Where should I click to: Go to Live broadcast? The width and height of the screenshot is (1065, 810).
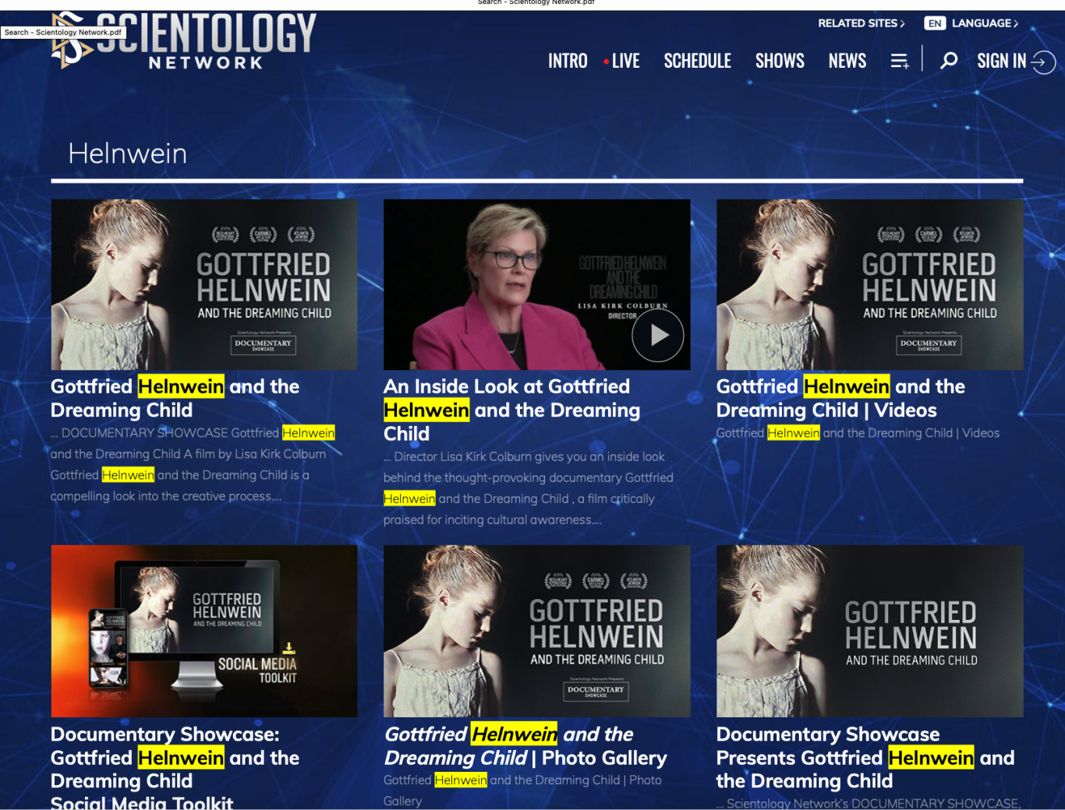coord(622,61)
